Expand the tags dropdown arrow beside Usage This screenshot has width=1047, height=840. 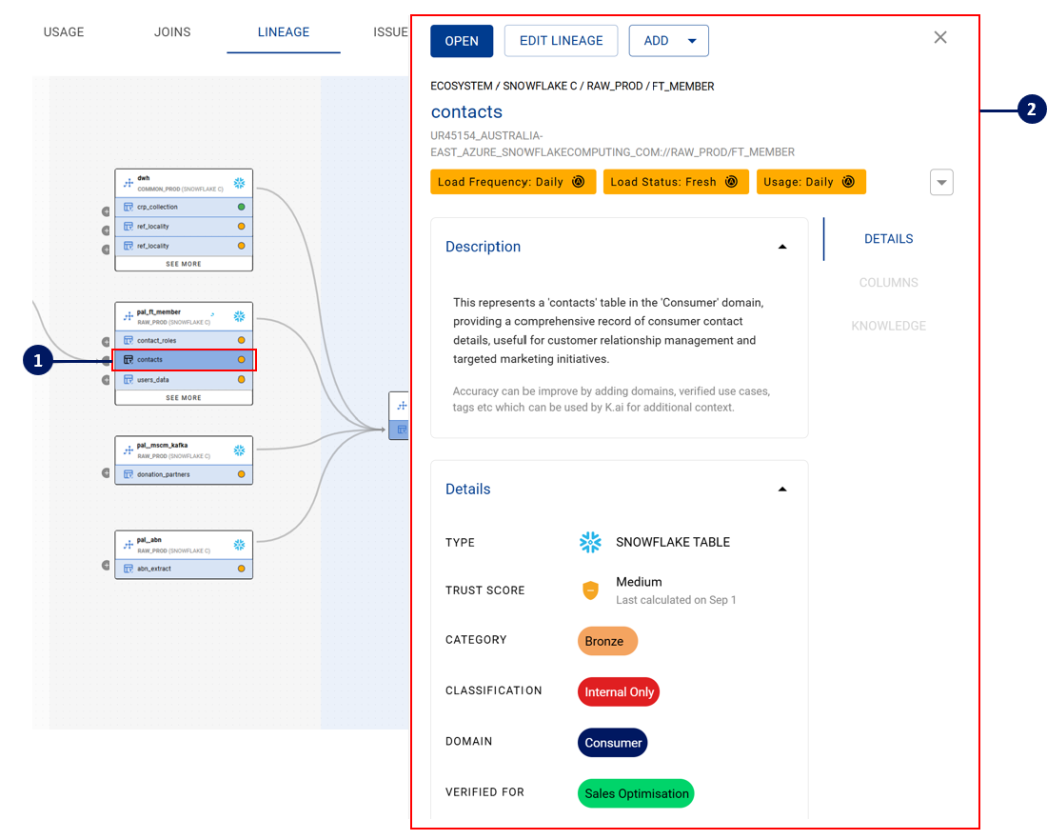941,182
